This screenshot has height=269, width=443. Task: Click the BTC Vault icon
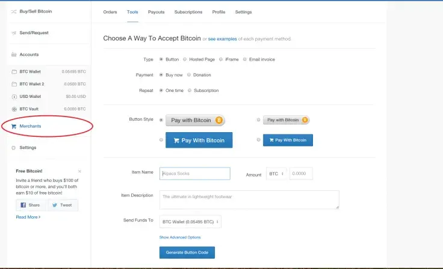click(14, 109)
